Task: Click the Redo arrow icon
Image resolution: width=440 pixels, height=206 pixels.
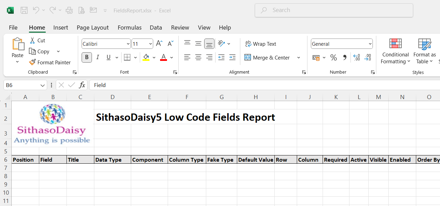Action: pyautogui.click(x=52, y=10)
